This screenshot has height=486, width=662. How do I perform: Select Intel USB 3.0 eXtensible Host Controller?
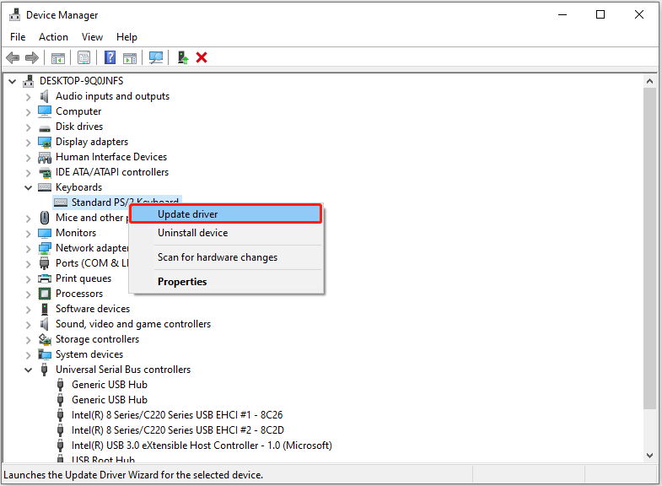pos(202,445)
